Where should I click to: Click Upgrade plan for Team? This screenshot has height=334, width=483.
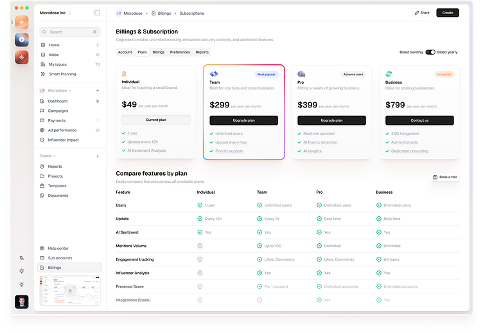[243, 120]
